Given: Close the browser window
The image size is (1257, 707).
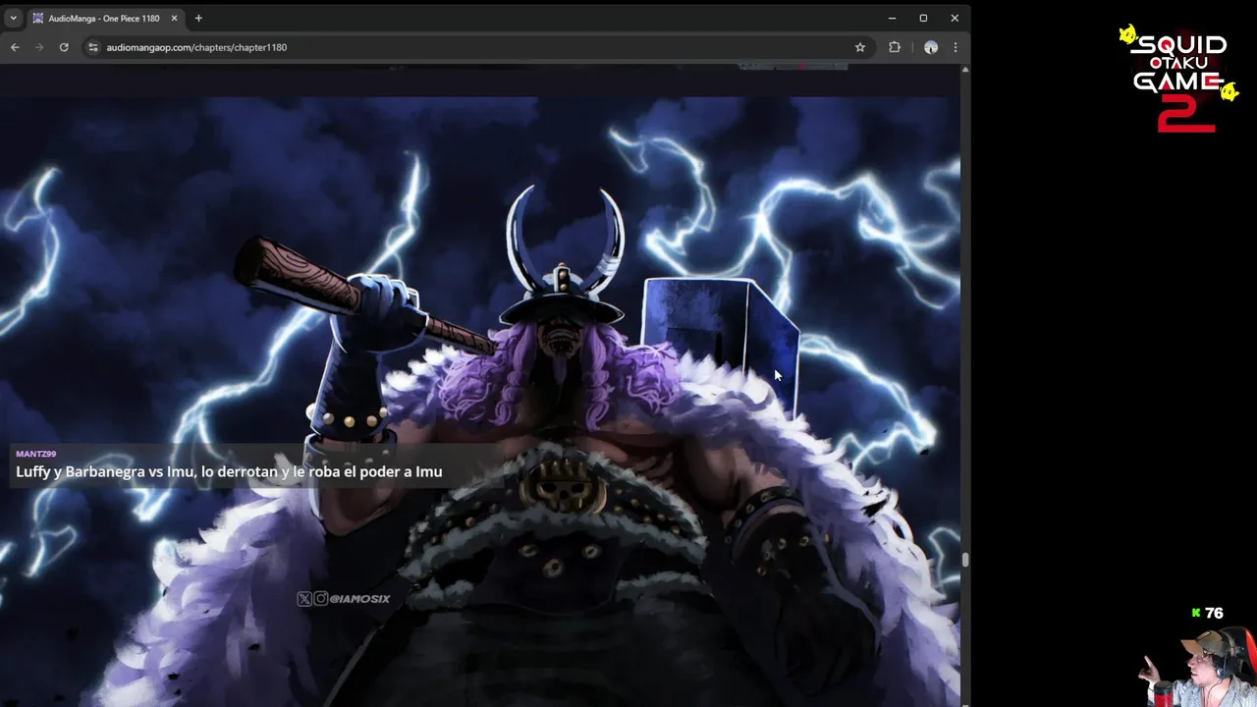Looking at the screenshot, I should (x=955, y=18).
